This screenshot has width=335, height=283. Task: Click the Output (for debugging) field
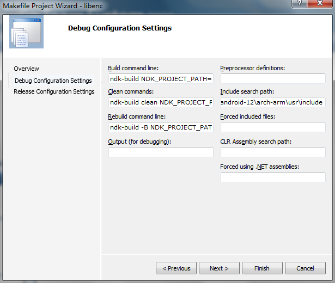(x=160, y=152)
